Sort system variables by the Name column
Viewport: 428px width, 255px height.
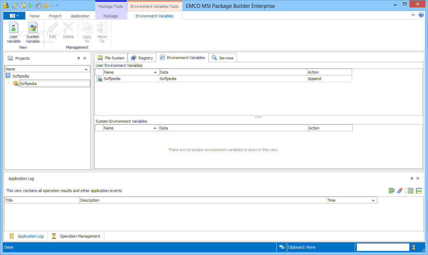[x=131, y=128]
